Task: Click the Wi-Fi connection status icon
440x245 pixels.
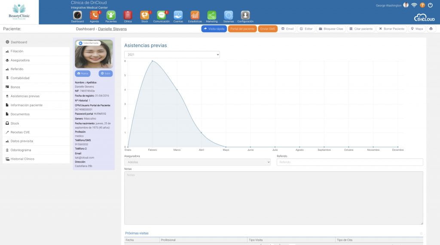Action: (x=414, y=5)
